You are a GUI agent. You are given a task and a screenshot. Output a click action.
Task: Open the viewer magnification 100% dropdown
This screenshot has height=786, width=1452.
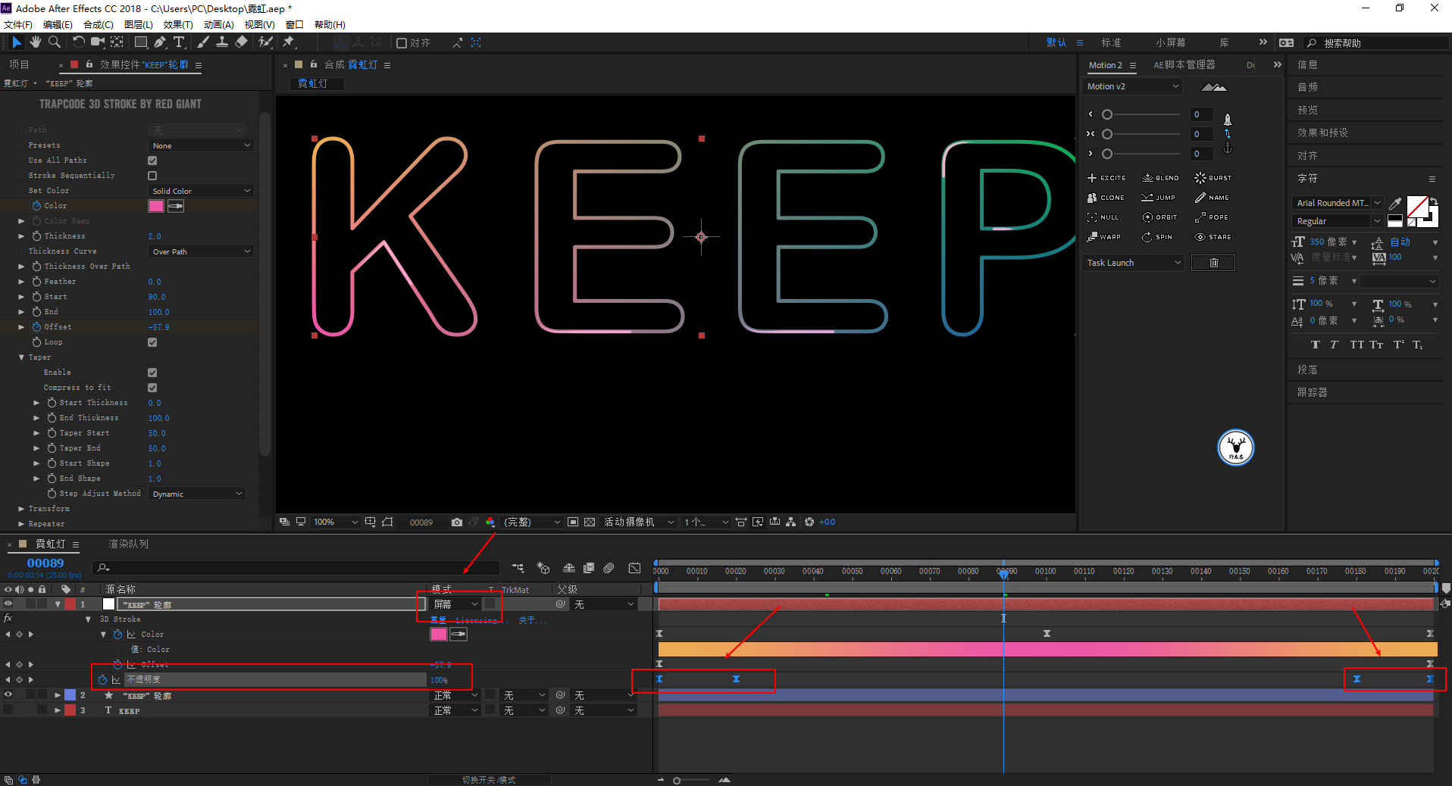(x=336, y=522)
